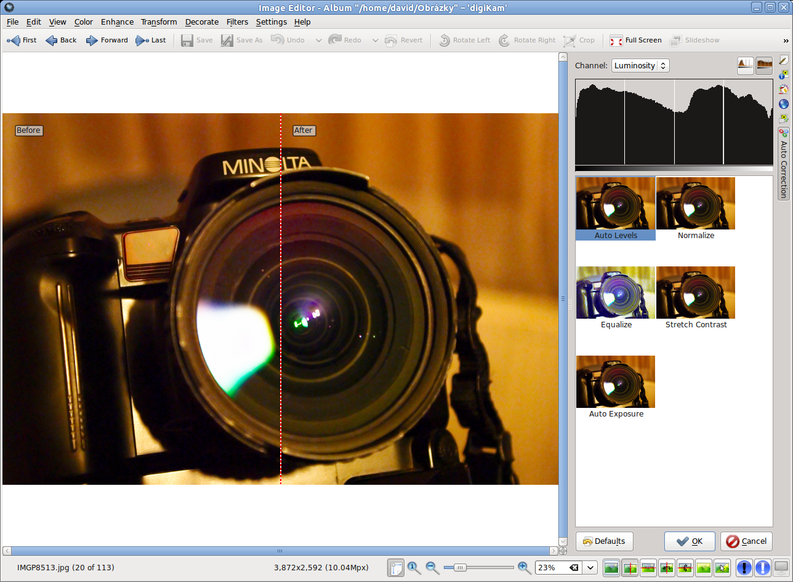
Task: Open the File menu
Action: pos(13,22)
